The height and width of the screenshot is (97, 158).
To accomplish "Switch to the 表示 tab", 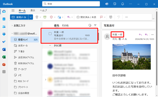I will pyautogui.click(x=33, y=11).
